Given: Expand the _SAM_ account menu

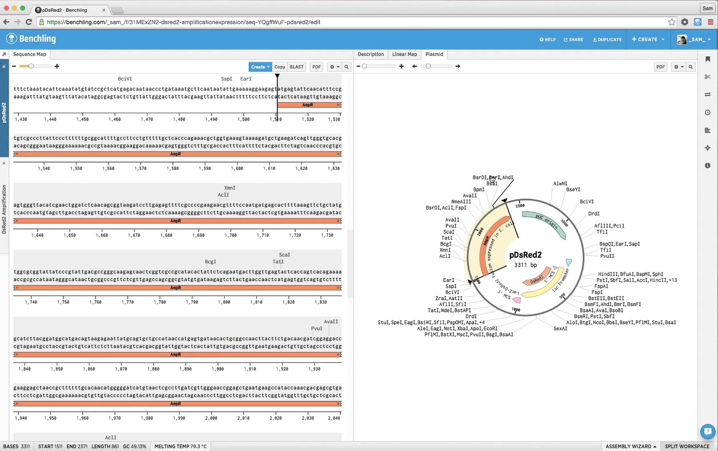Looking at the screenshot, I should pyautogui.click(x=696, y=39).
